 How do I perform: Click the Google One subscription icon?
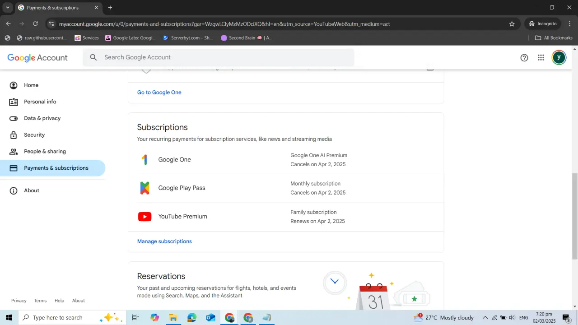point(144,159)
